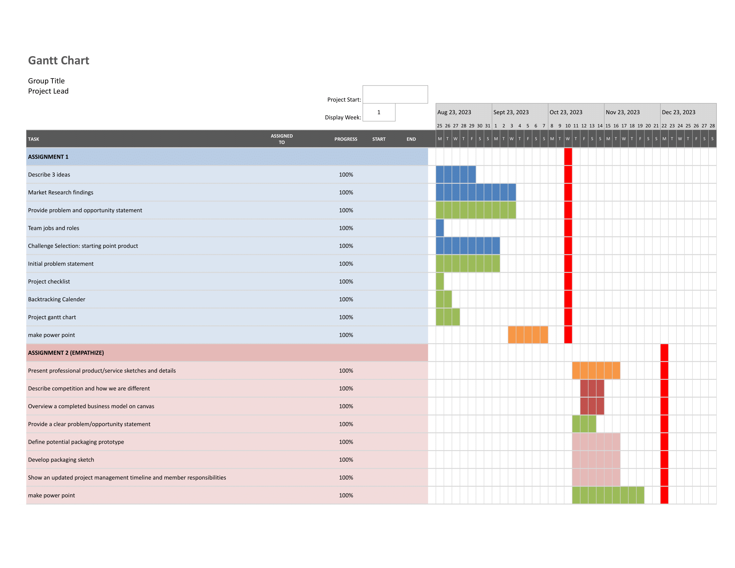Click the Project Start input box

(x=395, y=94)
